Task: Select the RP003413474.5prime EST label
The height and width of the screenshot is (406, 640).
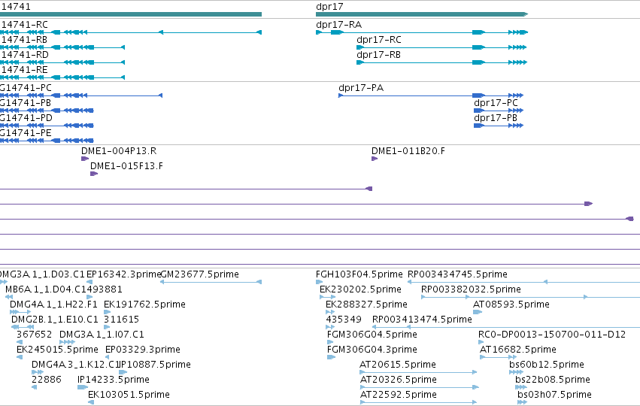Action: pyautogui.click(x=422, y=320)
